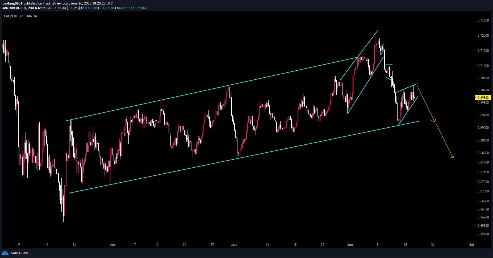The image size is (493, 258).
Task: Click the 0.68600 price axis label
Action: tap(483, 140)
